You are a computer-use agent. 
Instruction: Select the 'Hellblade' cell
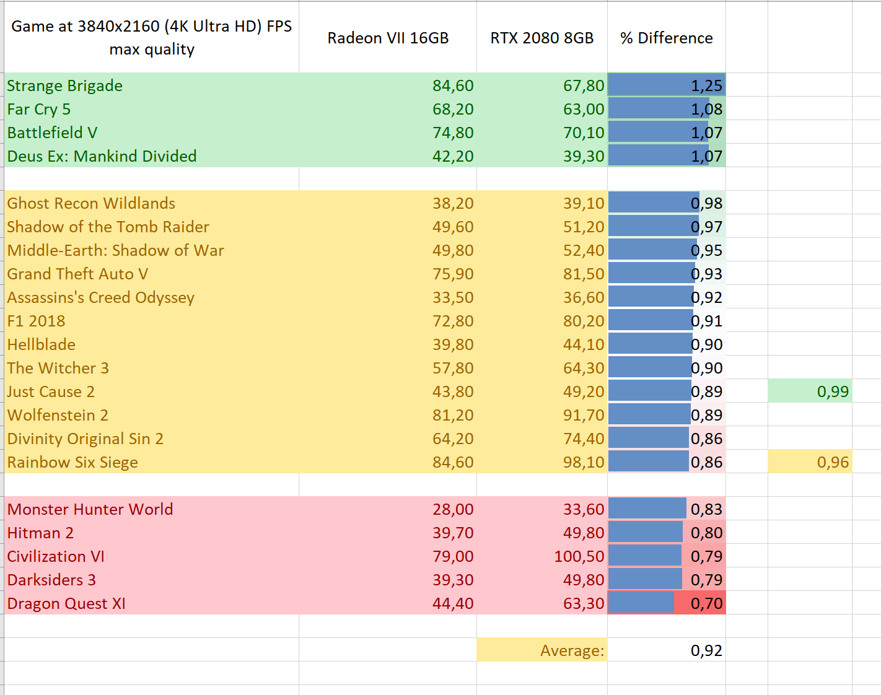[152, 344]
